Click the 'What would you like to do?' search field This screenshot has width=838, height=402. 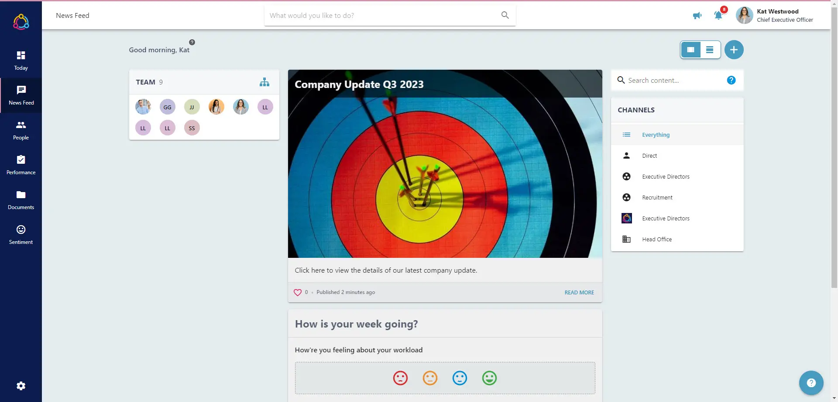pos(384,16)
